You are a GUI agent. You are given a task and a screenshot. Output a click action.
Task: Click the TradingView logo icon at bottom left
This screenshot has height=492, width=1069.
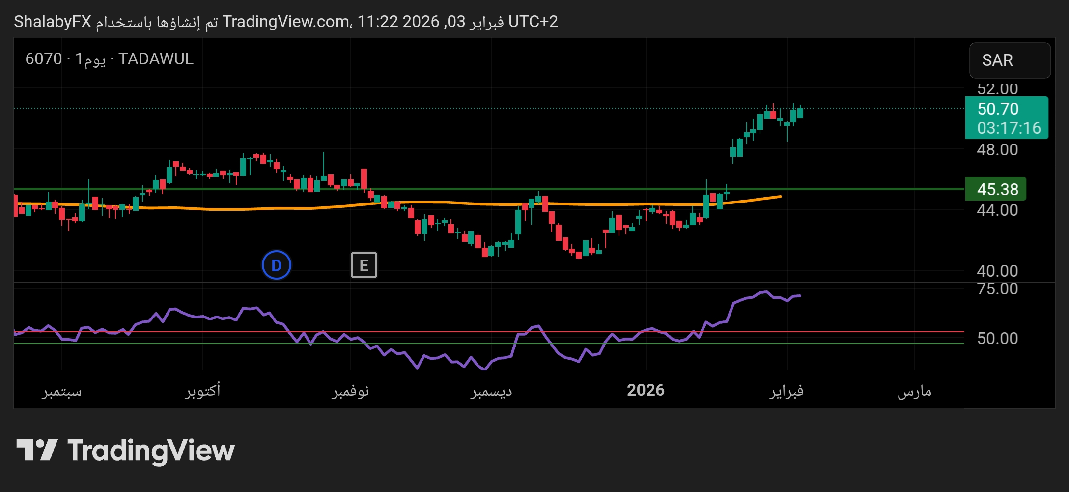pos(37,450)
